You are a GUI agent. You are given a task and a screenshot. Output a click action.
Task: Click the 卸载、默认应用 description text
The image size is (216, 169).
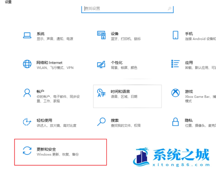pos(200,68)
